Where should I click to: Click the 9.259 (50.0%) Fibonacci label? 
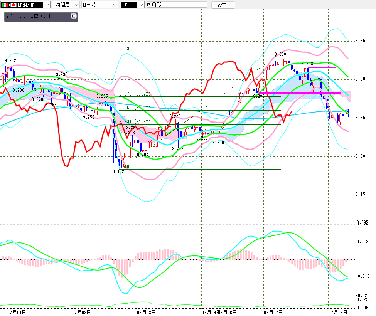(x=135, y=108)
